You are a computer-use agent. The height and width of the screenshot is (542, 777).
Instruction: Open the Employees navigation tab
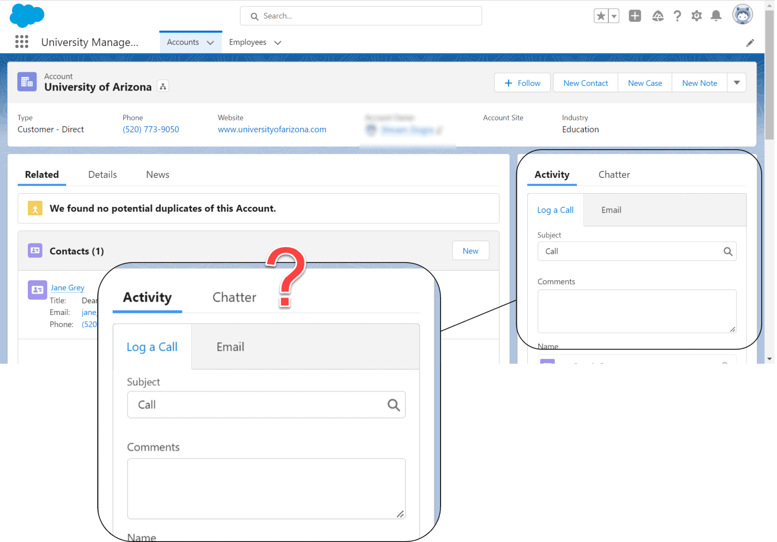click(x=247, y=42)
